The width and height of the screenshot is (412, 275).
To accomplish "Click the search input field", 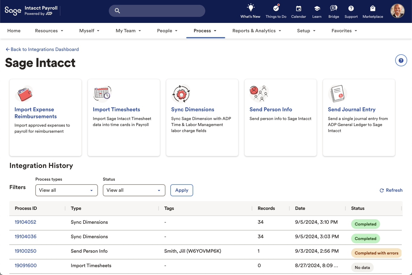I will coord(161,11).
